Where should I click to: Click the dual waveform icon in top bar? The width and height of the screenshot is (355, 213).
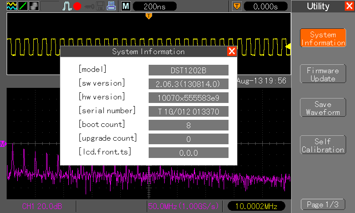click(12, 6)
